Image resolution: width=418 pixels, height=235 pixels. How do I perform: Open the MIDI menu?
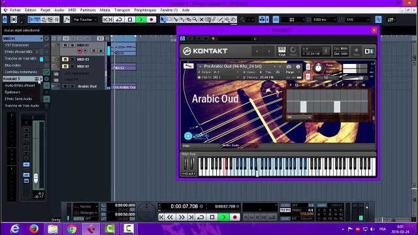72,10
